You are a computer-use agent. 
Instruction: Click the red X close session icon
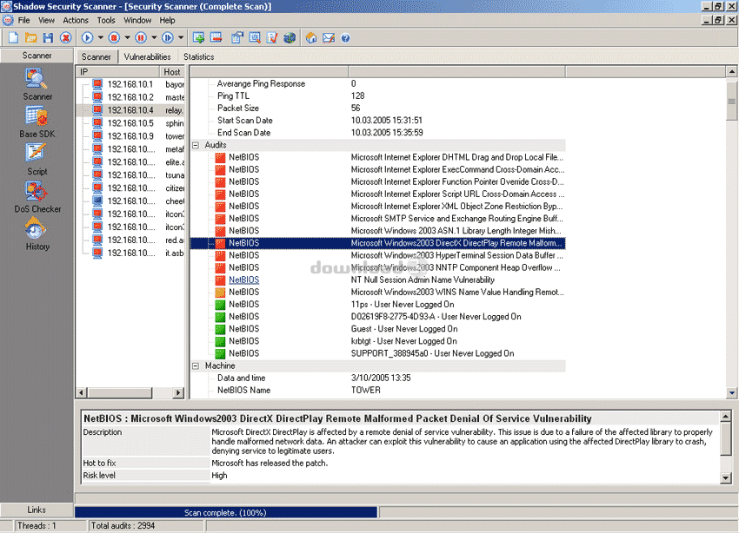(x=65, y=37)
